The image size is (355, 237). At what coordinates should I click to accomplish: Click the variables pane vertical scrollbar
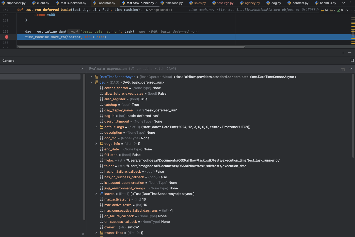(x=353, y=116)
